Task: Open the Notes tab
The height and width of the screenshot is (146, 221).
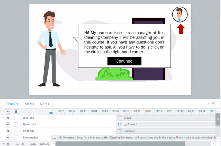Action: [44, 104]
